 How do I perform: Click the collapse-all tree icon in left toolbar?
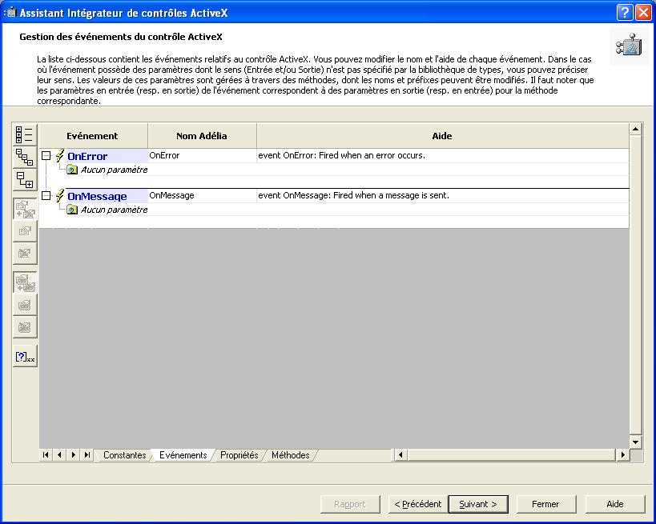coord(25,157)
